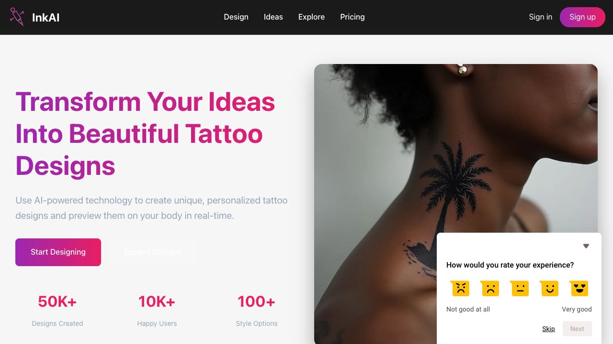Select the heart-eyes face rating emoji
This screenshot has width=613, height=344.
579,288
